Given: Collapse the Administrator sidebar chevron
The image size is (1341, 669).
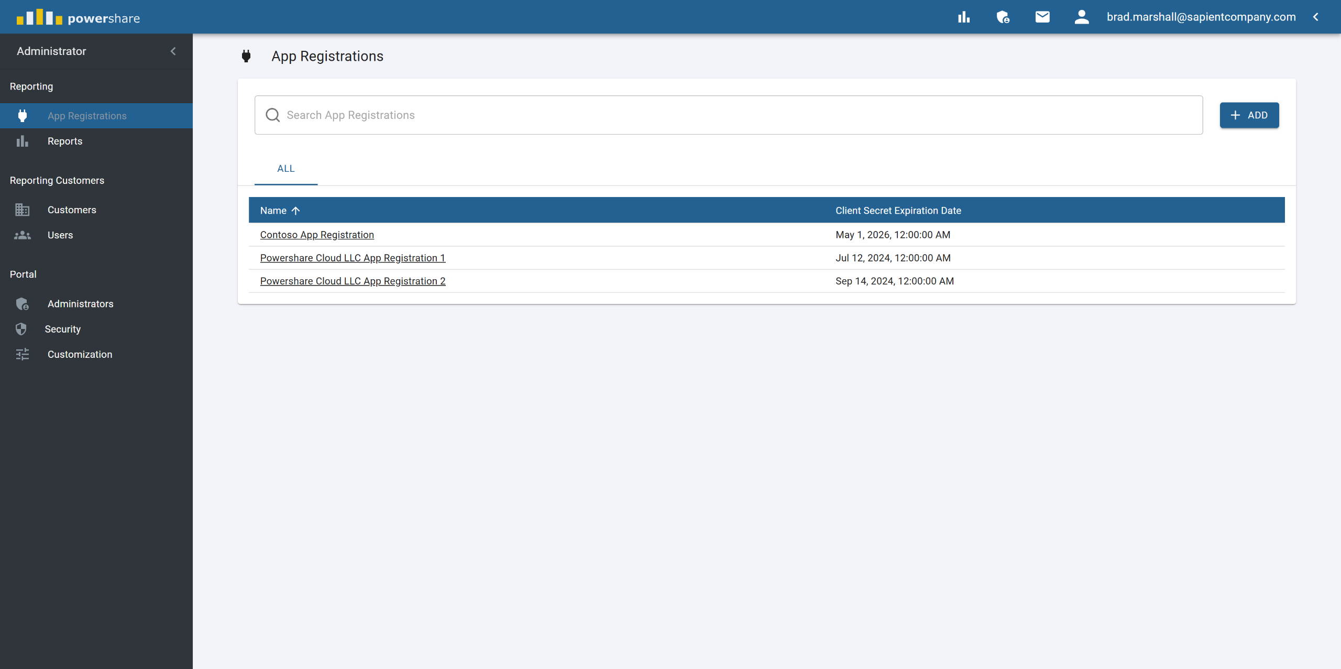Looking at the screenshot, I should pyautogui.click(x=173, y=51).
